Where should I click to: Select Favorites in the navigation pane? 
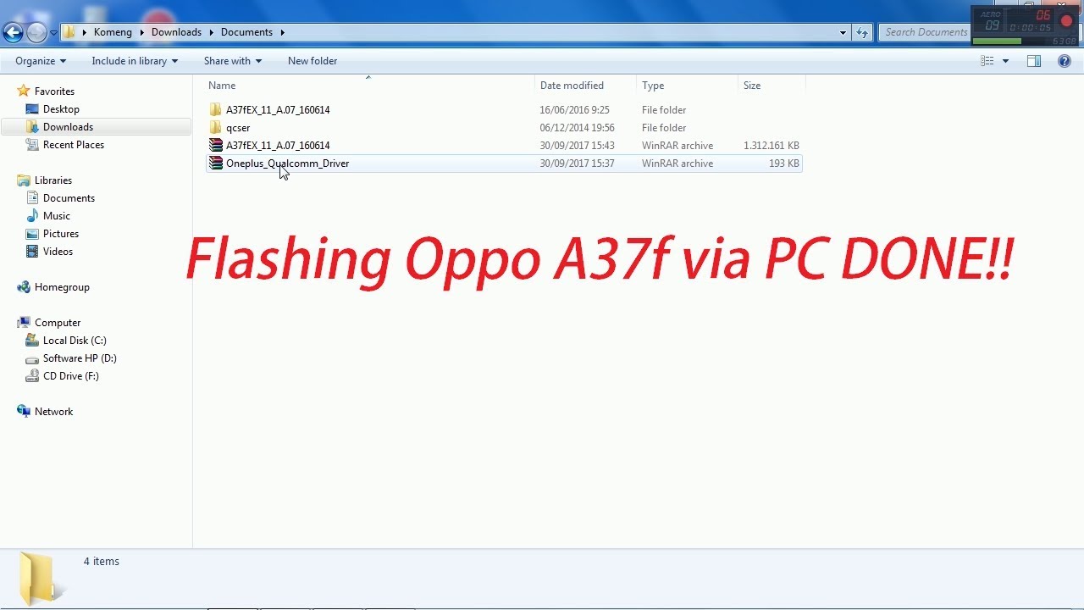click(x=54, y=91)
